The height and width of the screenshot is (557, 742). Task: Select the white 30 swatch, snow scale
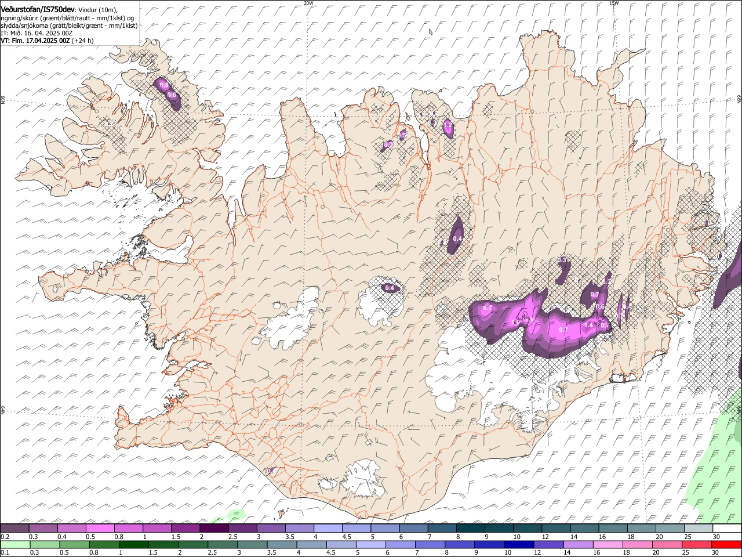pyautogui.click(x=726, y=528)
